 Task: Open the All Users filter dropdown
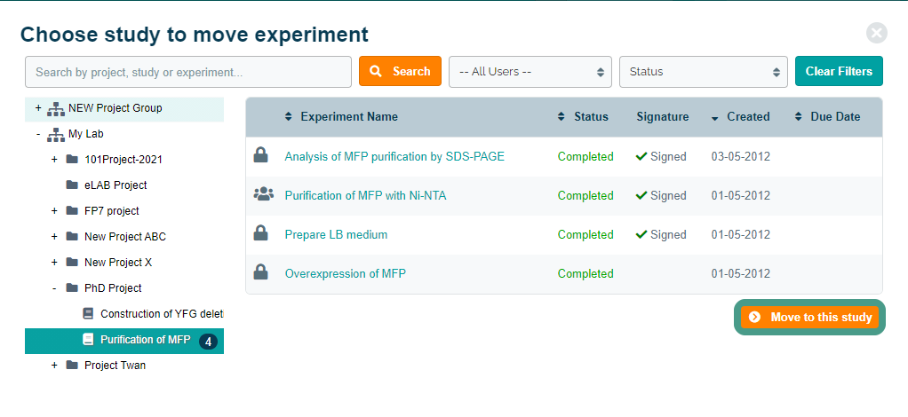coord(530,72)
